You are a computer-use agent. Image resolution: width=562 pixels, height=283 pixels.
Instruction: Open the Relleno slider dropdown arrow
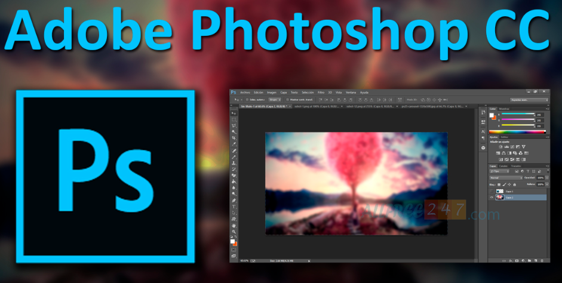click(x=547, y=184)
